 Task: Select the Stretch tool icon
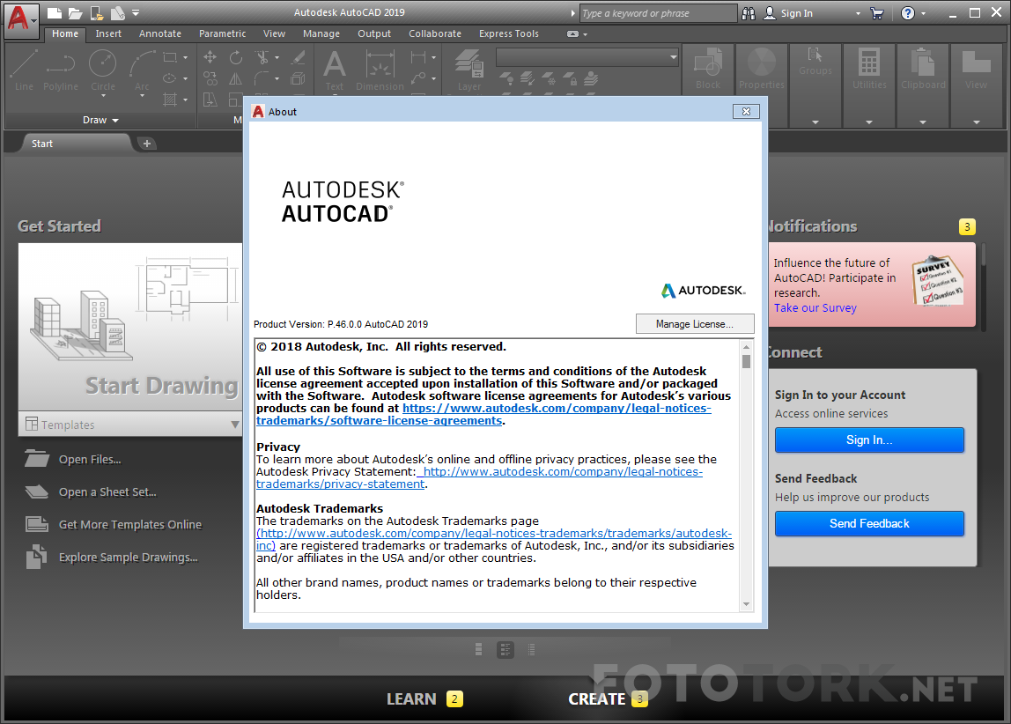[x=210, y=100]
